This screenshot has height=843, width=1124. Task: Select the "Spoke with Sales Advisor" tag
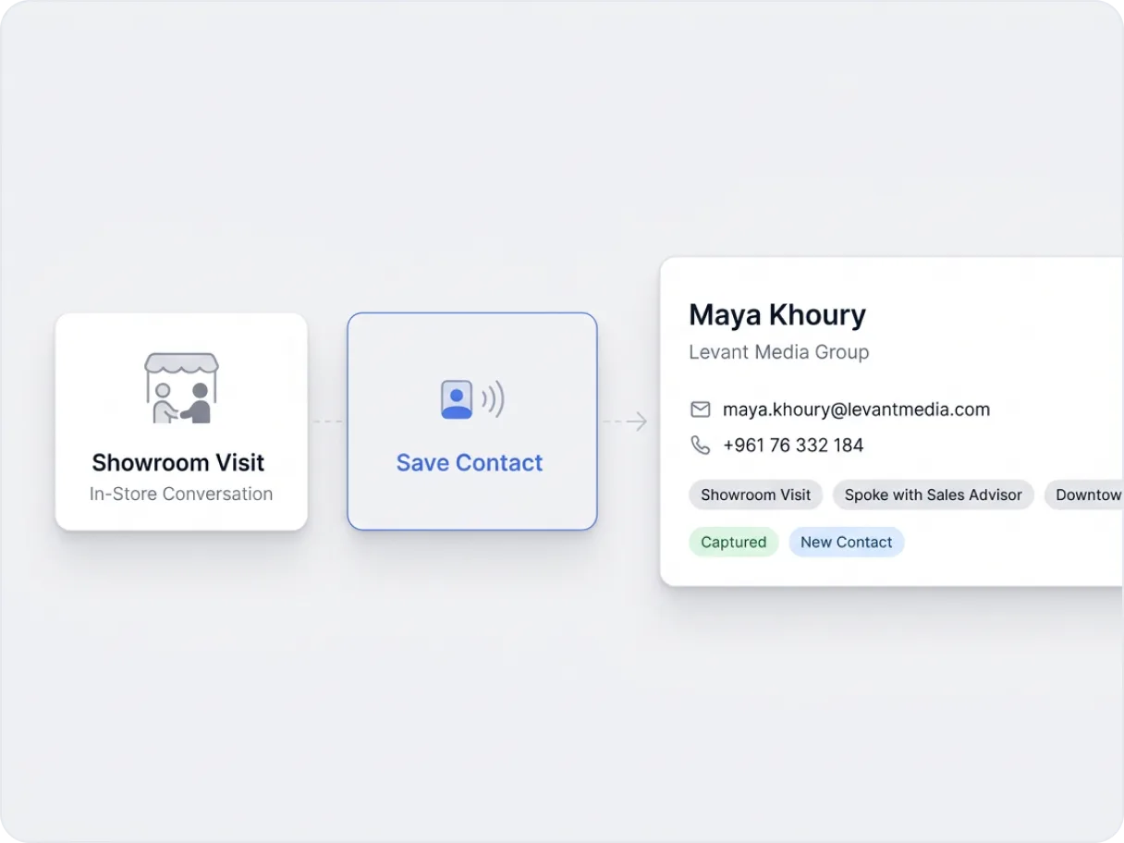[933, 495]
